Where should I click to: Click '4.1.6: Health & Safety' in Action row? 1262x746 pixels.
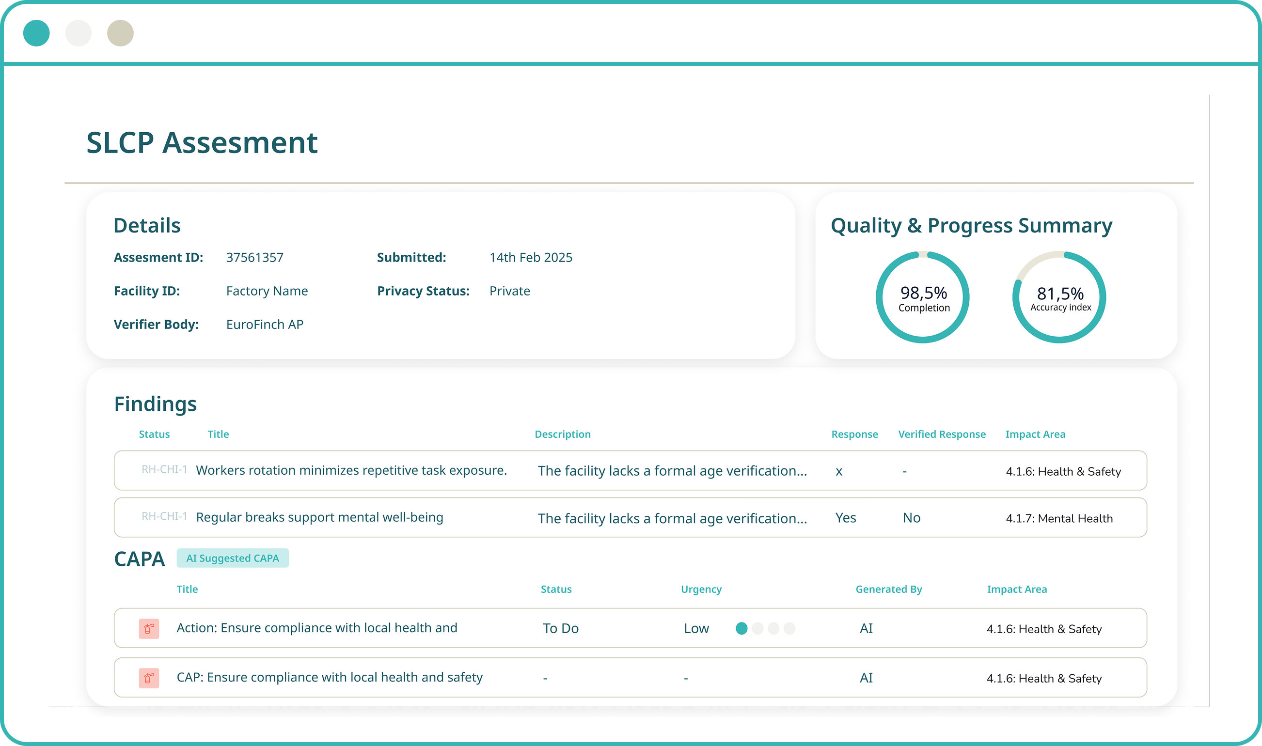[1044, 629]
